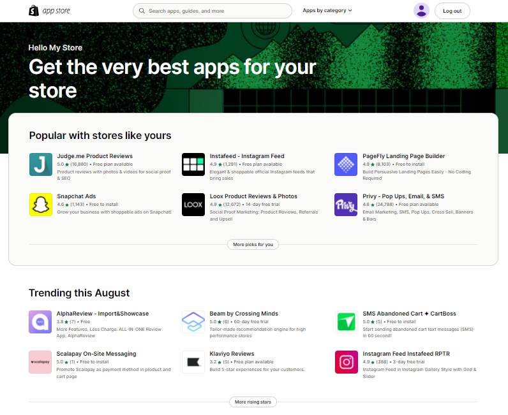Open Klaviyo Reviews title link
This screenshot has height=415, width=508.
pyautogui.click(x=232, y=354)
